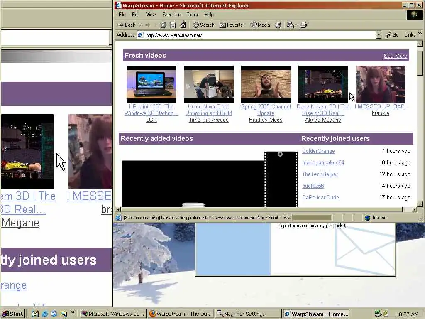The width and height of the screenshot is (425, 319).
Task: Click the Stop loading button
Action: tap(163, 25)
